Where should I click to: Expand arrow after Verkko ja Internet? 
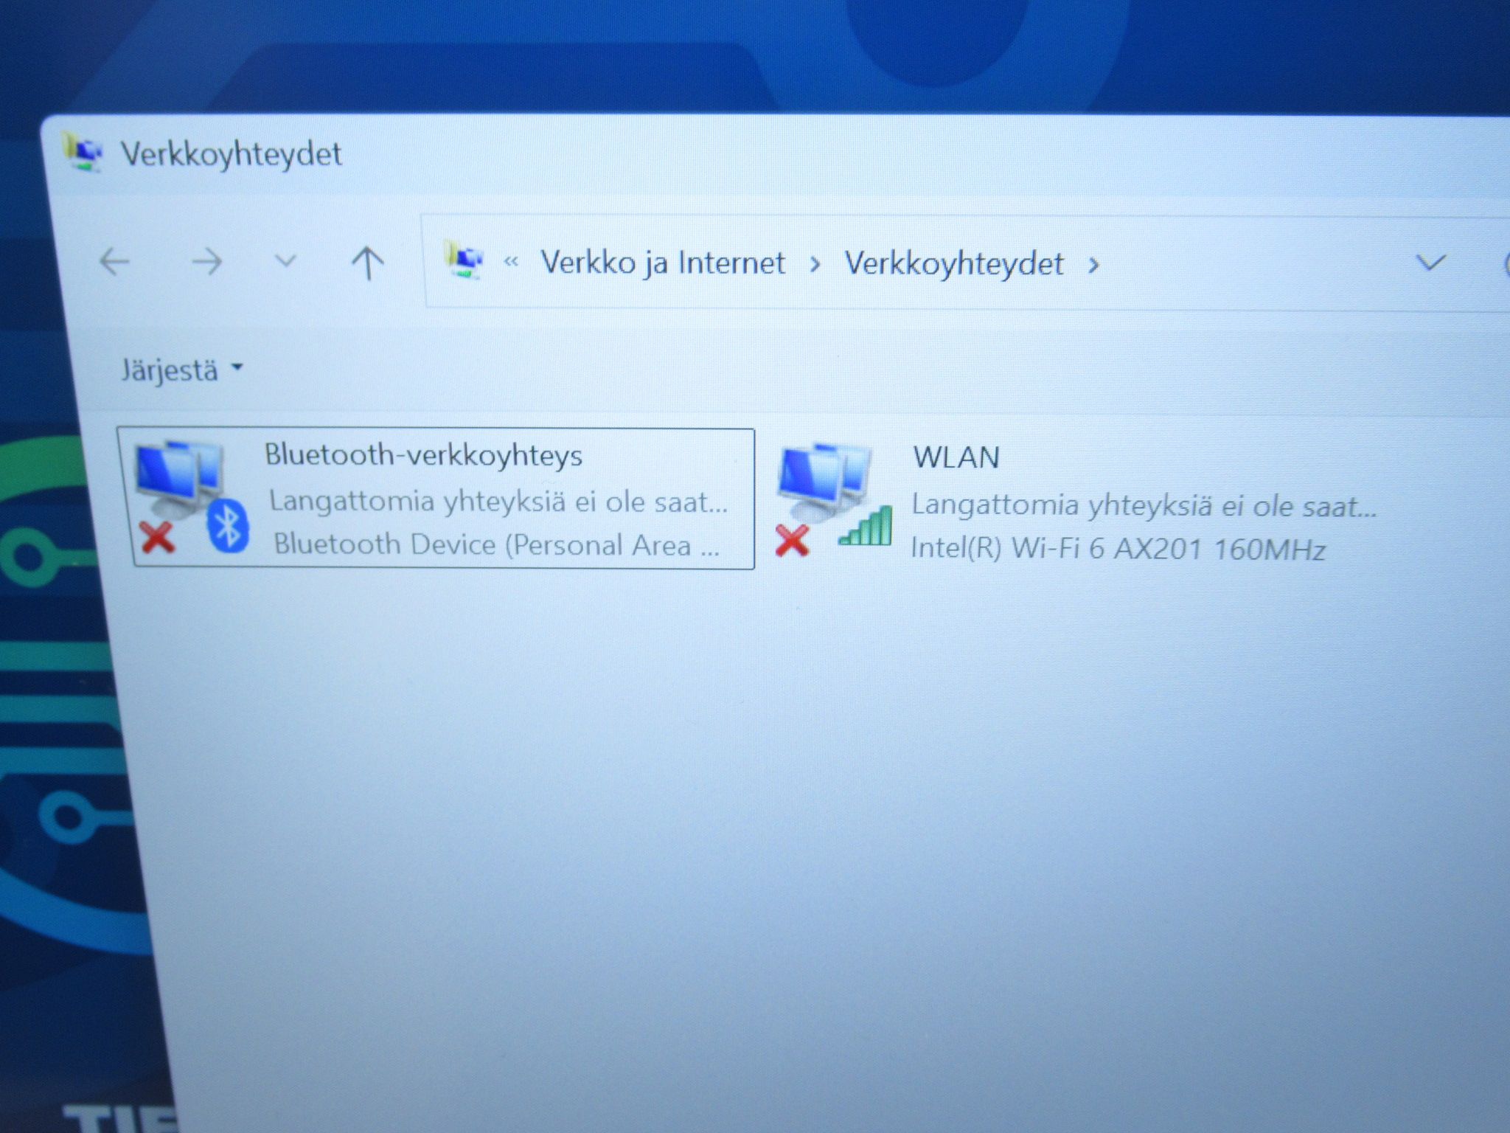click(815, 264)
